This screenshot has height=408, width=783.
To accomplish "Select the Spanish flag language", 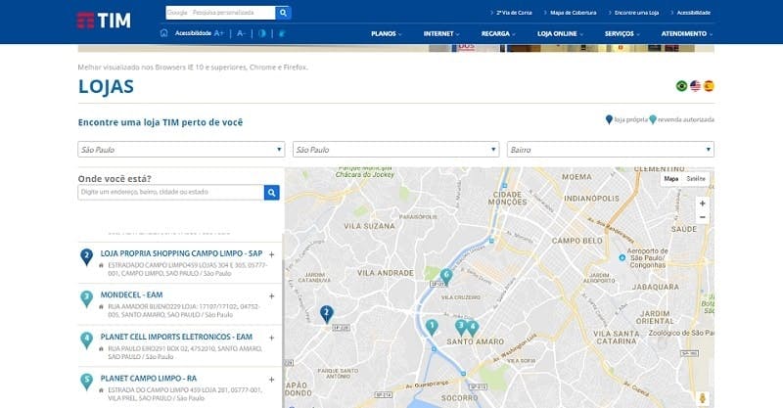I will (709, 86).
